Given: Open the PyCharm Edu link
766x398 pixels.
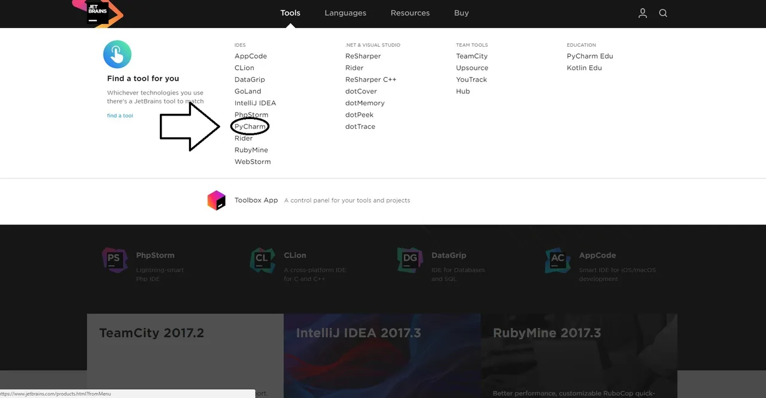Looking at the screenshot, I should pos(590,56).
